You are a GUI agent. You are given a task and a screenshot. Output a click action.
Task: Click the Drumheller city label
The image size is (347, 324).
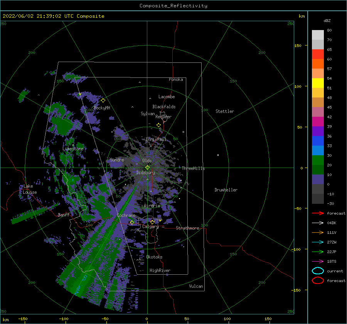click(226, 190)
